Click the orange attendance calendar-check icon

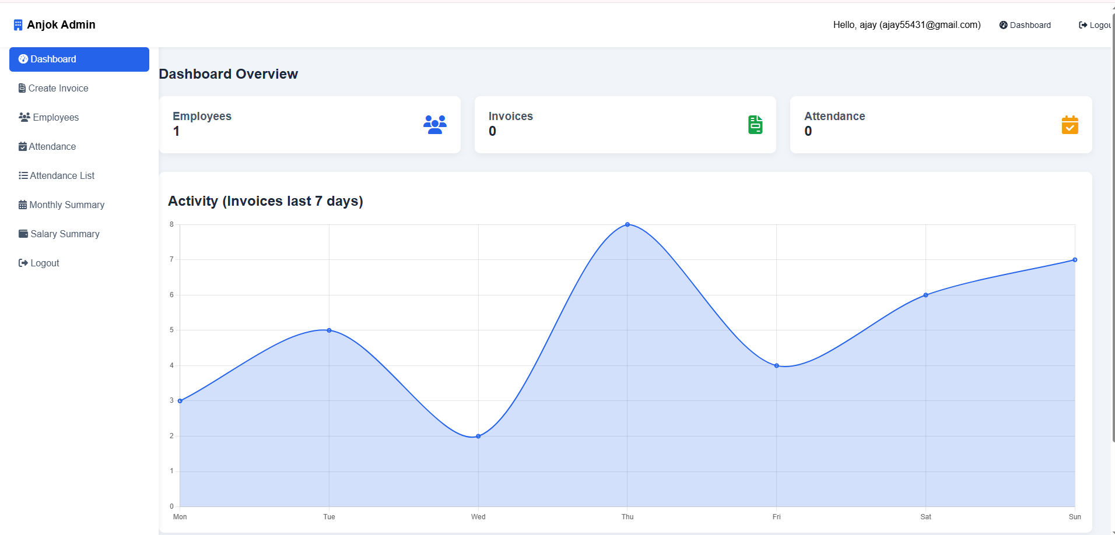click(1070, 125)
